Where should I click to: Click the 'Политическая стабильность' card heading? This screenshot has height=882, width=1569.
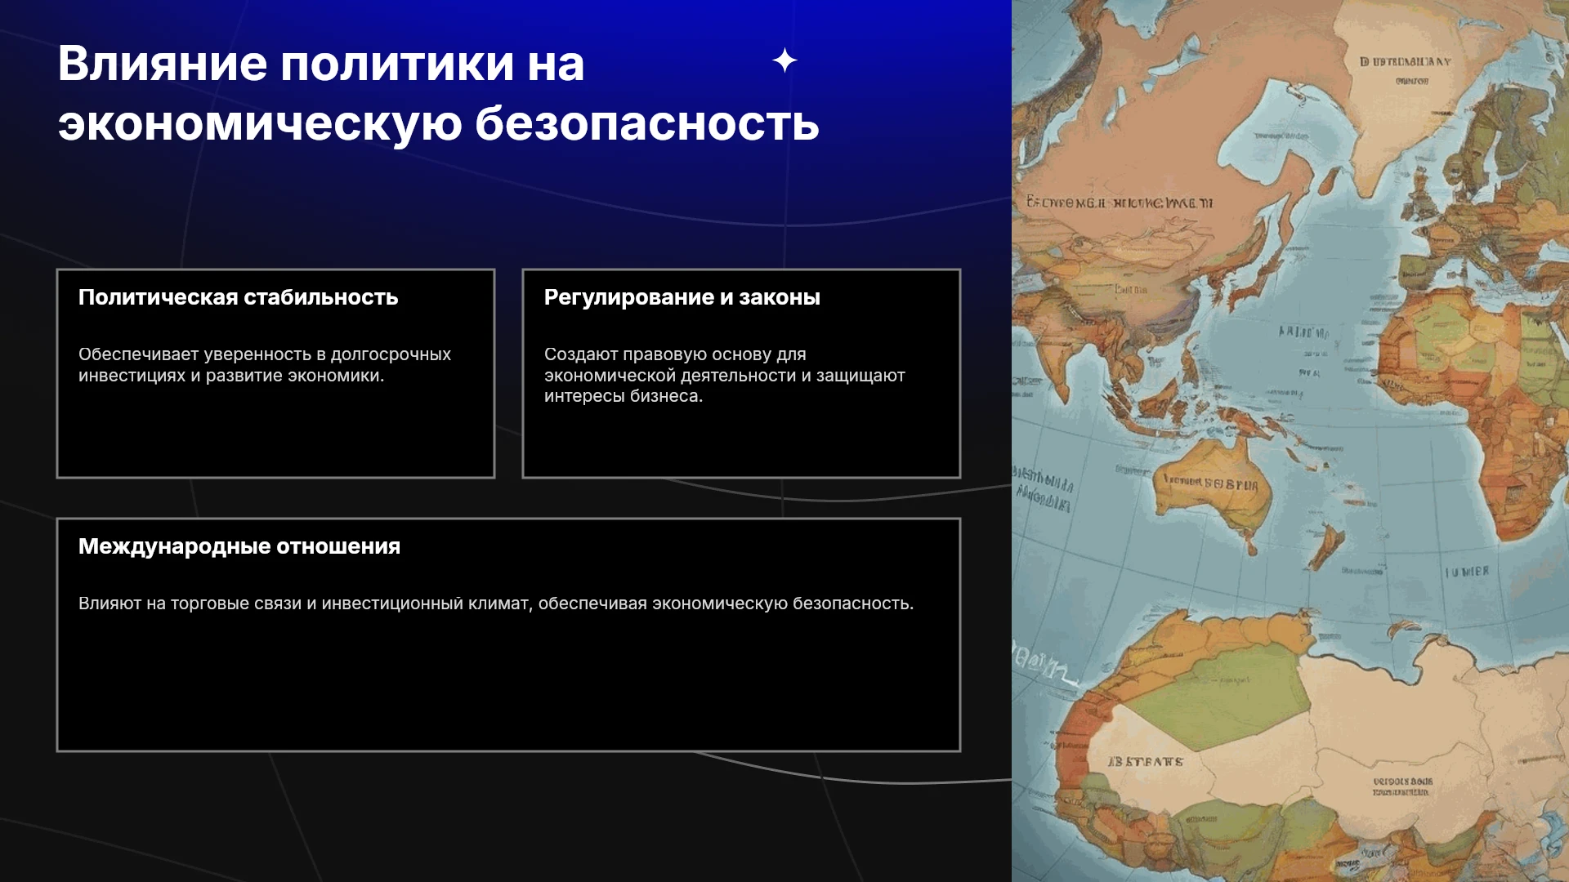coord(238,297)
